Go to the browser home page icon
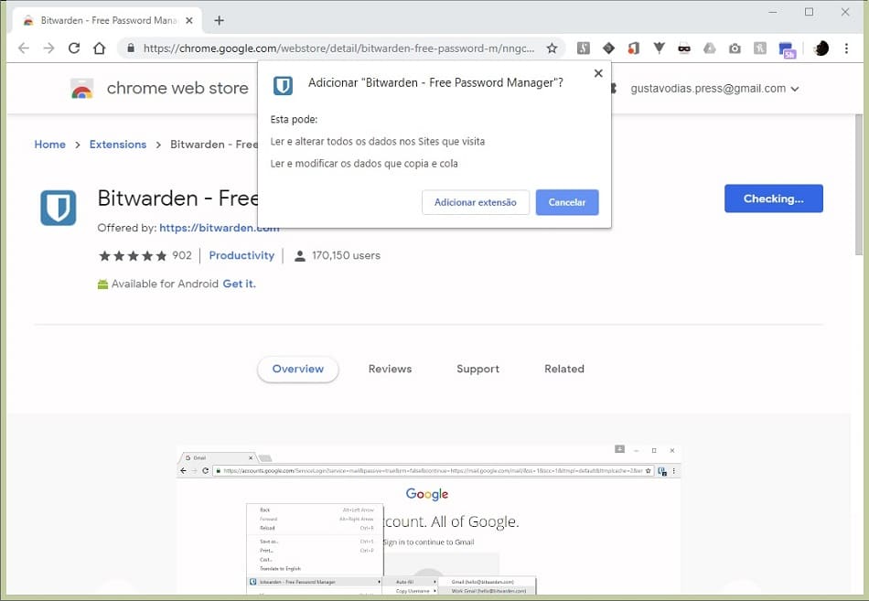Image resolution: width=869 pixels, height=601 pixels. [x=100, y=48]
